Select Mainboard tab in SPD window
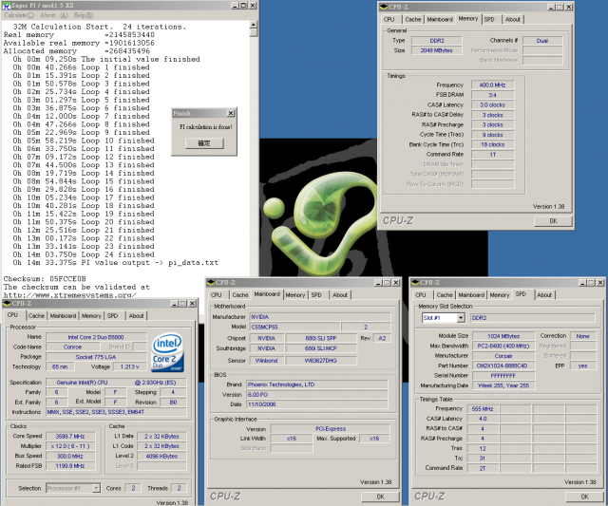The height and width of the screenshot is (506, 608). point(471,295)
